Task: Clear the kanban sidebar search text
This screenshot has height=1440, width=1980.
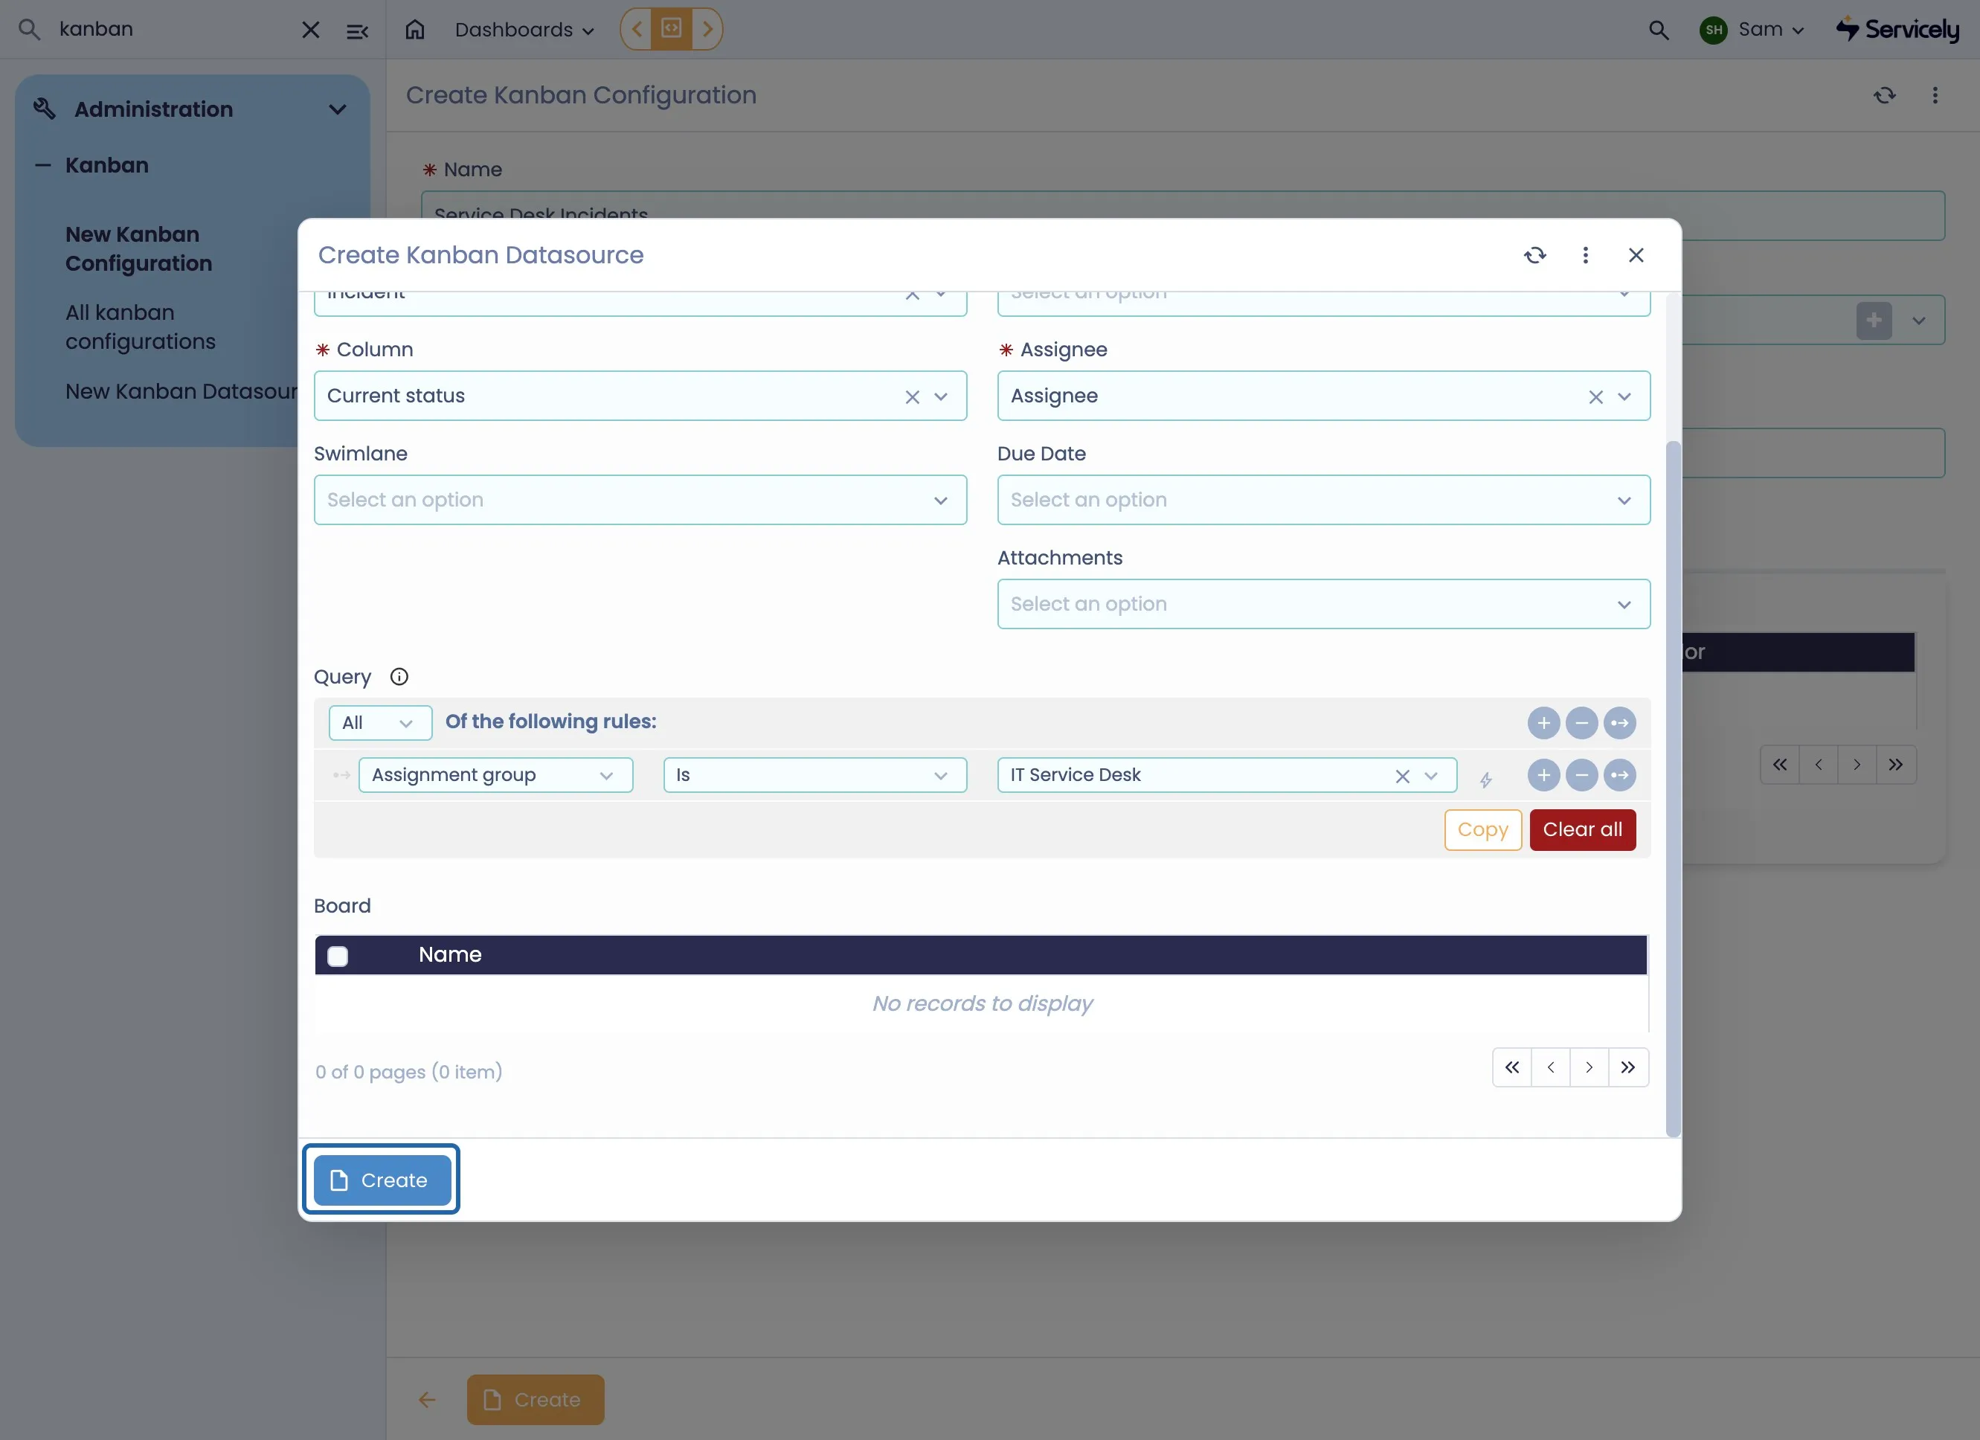Action: 310,30
